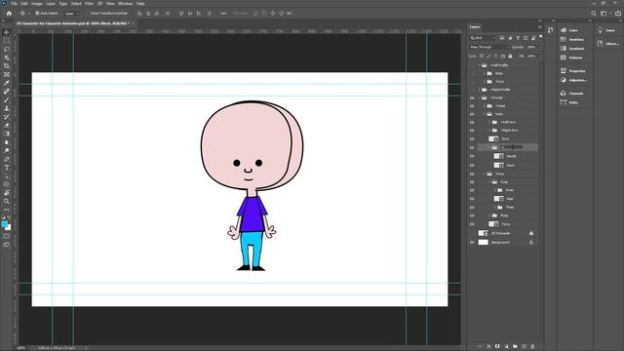Open the Color panel button
The height and width of the screenshot is (351, 624).
[569, 30]
